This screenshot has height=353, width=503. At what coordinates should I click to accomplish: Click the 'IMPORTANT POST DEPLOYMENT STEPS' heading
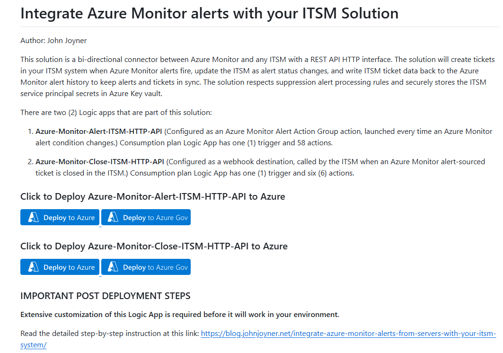tap(105, 296)
